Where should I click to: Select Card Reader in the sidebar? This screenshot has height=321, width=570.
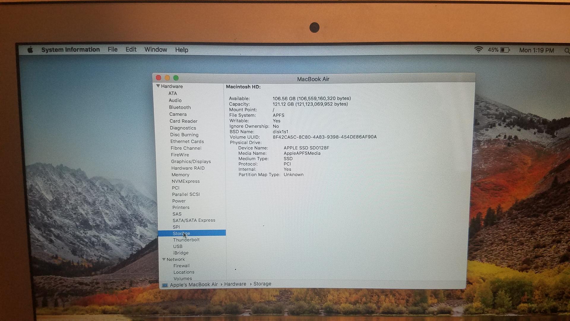coord(183,121)
